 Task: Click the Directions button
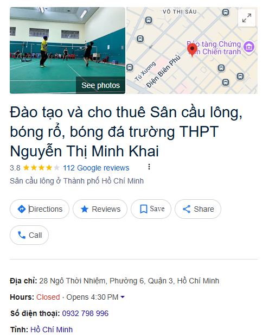[x=40, y=209]
